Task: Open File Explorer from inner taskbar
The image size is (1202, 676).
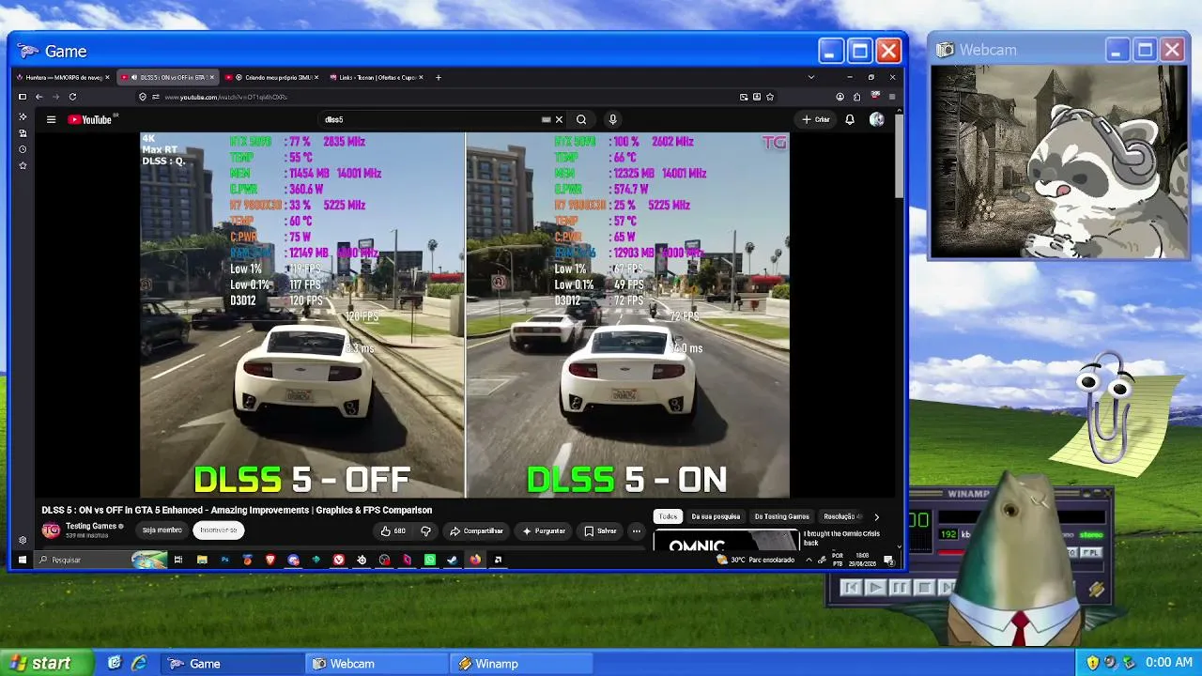Action: point(202,560)
